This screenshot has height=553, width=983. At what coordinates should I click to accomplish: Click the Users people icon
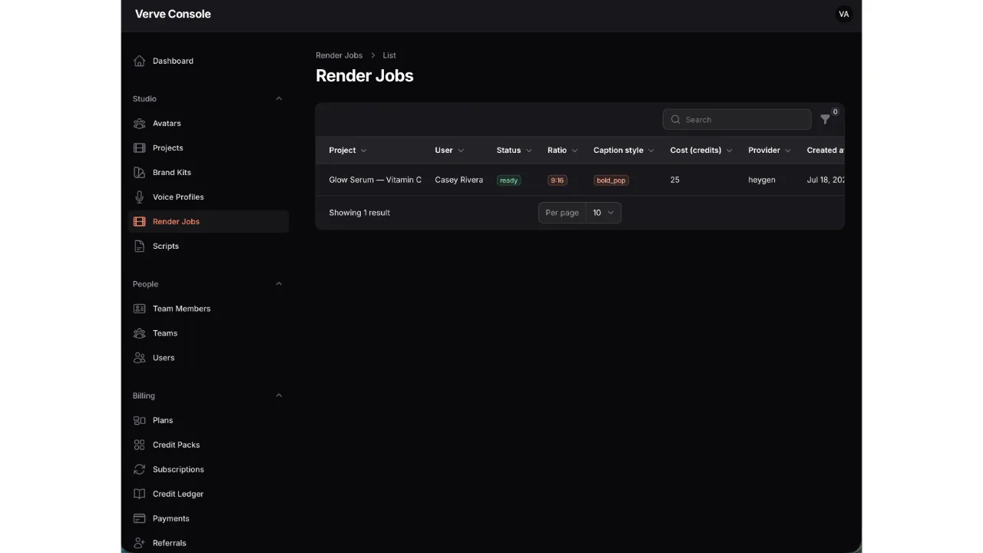(139, 357)
